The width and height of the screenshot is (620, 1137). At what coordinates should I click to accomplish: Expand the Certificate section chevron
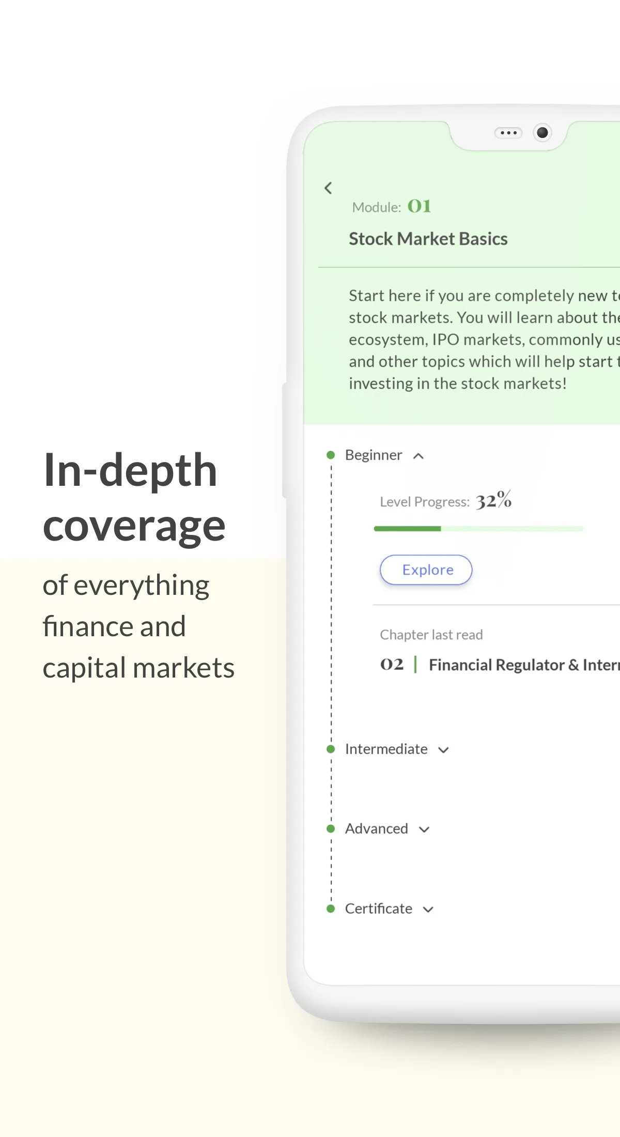pos(428,910)
